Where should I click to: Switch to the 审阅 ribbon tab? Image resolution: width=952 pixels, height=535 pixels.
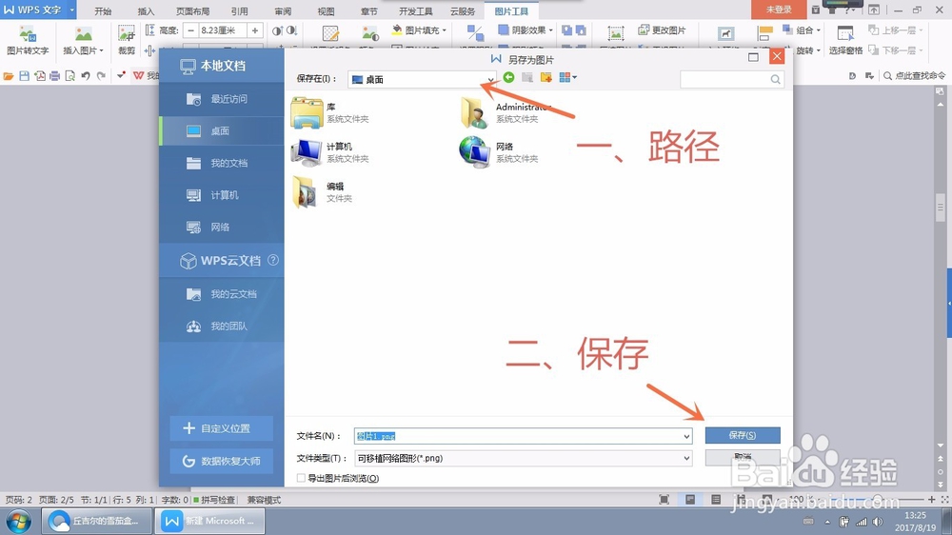[x=283, y=10]
